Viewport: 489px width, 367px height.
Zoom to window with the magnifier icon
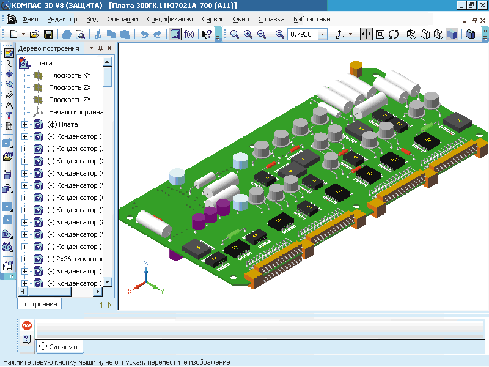tap(235, 34)
